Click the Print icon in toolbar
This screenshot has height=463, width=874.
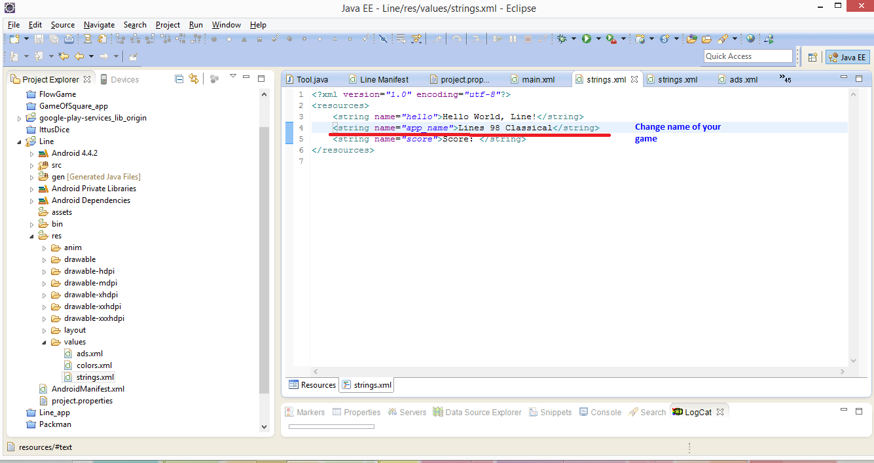pos(68,39)
